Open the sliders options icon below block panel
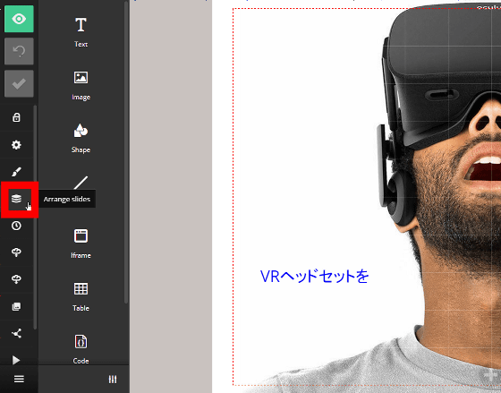The width and height of the screenshot is (501, 393). [113, 380]
